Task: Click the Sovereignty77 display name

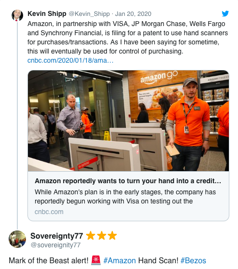Action: point(57,236)
